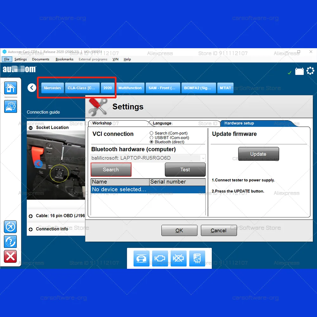The width and height of the screenshot is (317, 317).
Task: Switch to the Workshop tab
Action: (118, 123)
